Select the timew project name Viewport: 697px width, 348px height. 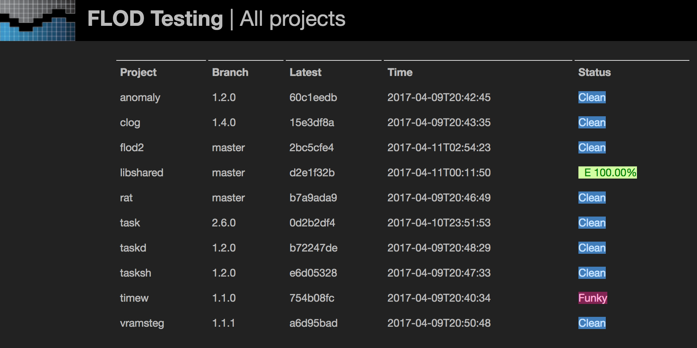134,298
